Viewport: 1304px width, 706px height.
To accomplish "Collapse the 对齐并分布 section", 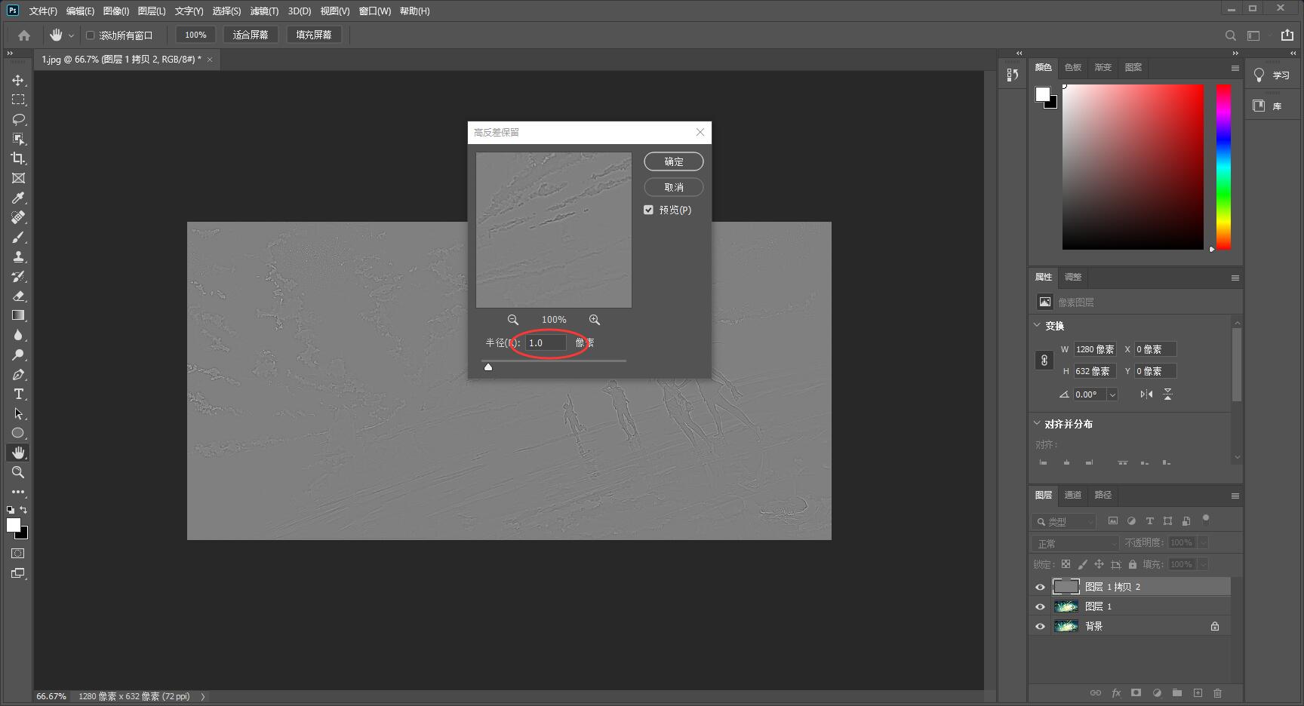I will pyautogui.click(x=1037, y=423).
